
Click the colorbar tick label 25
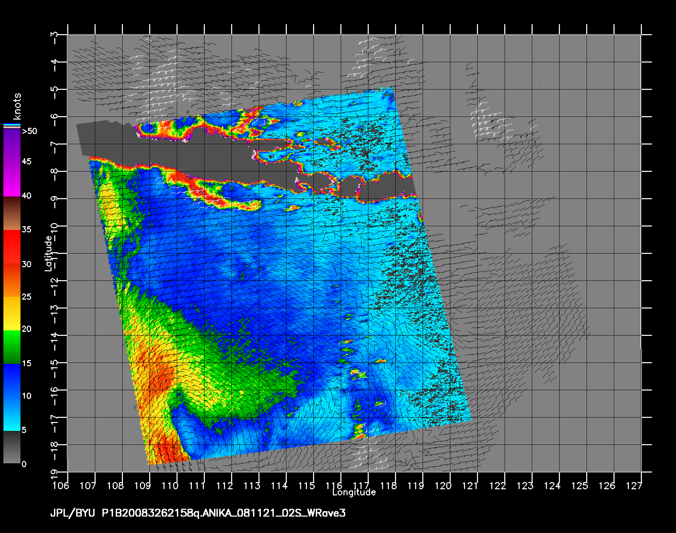coord(27,297)
